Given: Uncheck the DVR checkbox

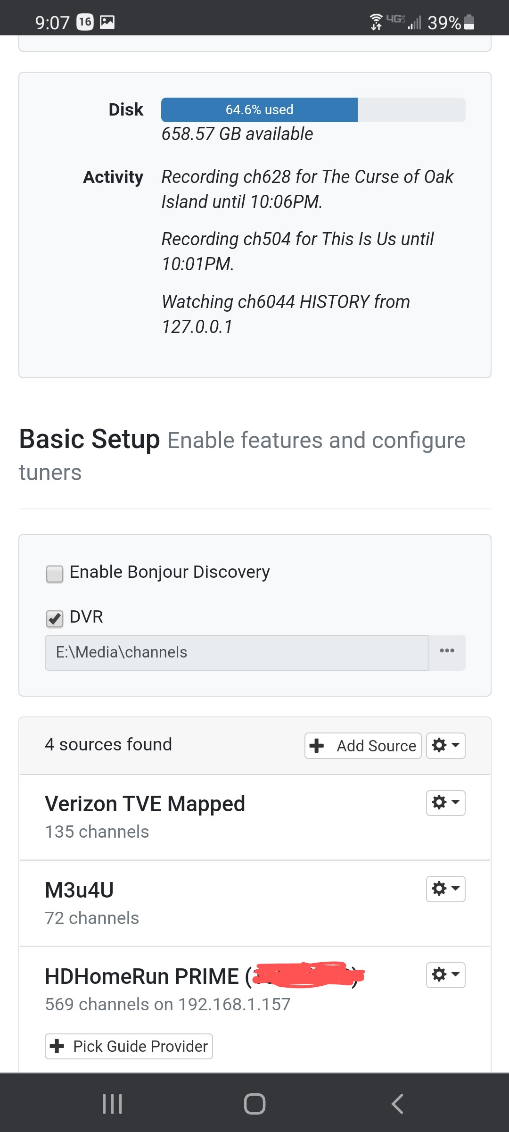Looking at the screenshot, I should tap(55, 618).
